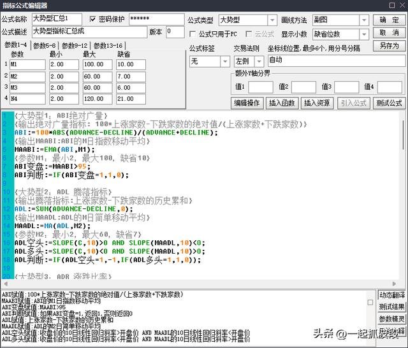
Task: Click the ADL判断 code line
Action: (x=108, y=260)
